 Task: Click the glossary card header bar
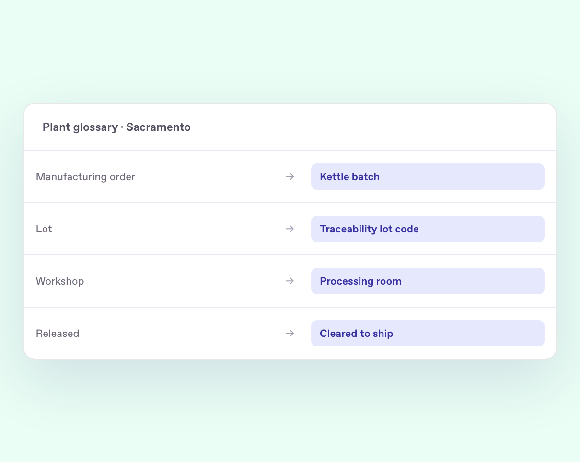(290, 127)
